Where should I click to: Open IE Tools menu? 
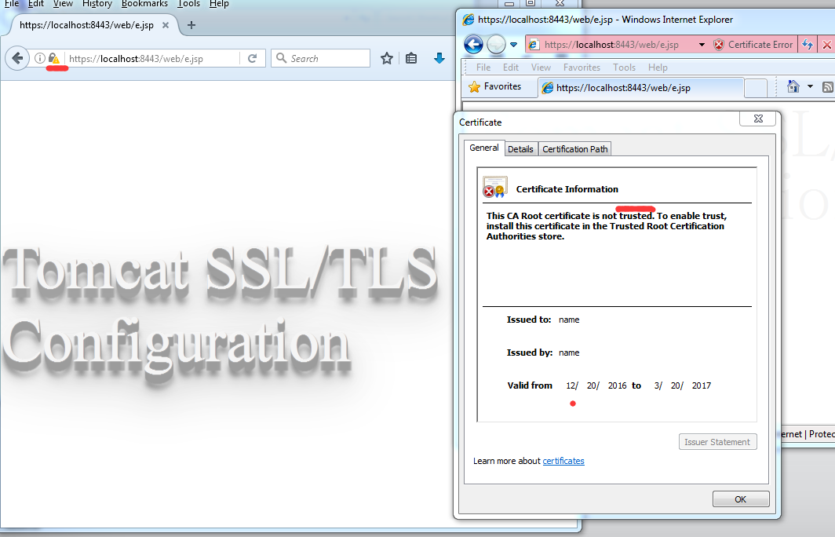click(624, 68)
